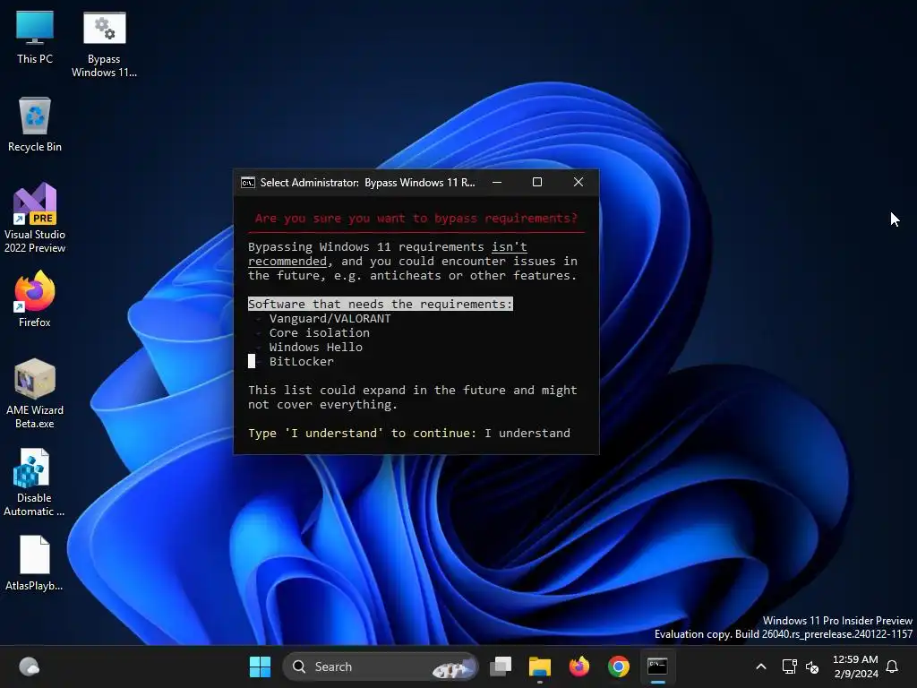The height and width of the screenshot is (688, 917).
Task: Open Task View from the taskbar
Action: pos(501,666)
